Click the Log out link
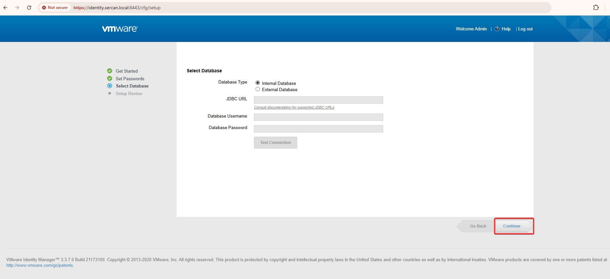 [525, 29]
